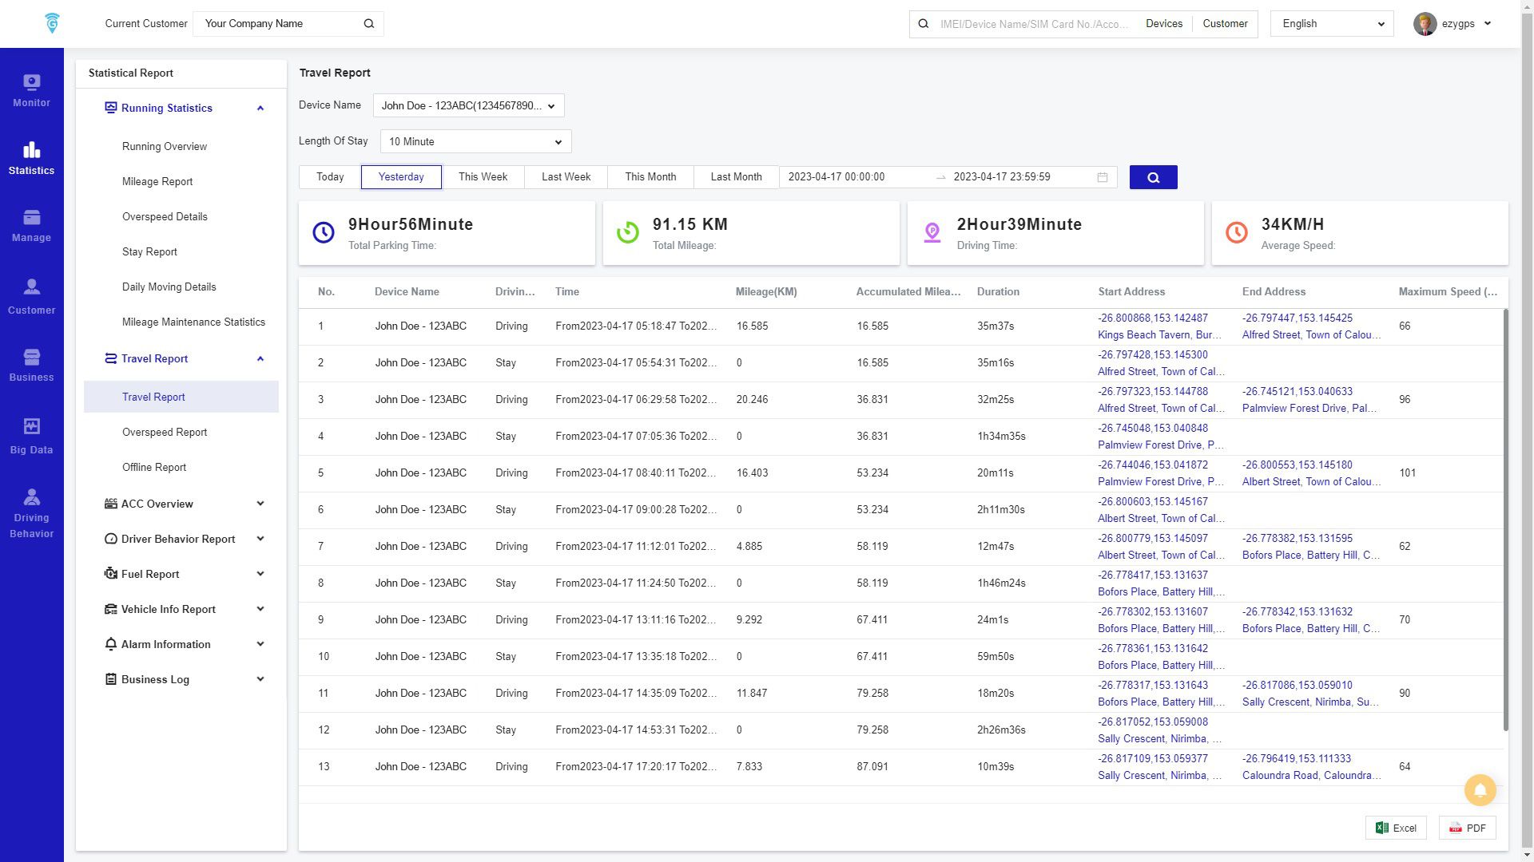This screenshot has width=1534, height=862.
Task: Select the Last Month date filter
Action: click(x=735, y=177)
